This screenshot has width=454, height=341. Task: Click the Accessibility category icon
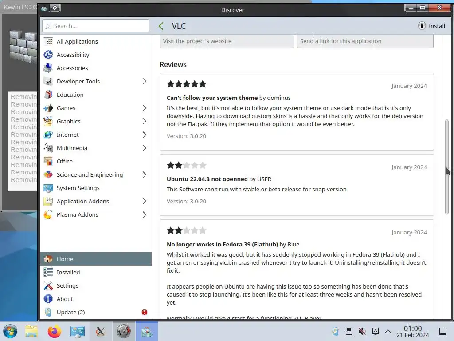pyautogui.click(x=48, y=55)
